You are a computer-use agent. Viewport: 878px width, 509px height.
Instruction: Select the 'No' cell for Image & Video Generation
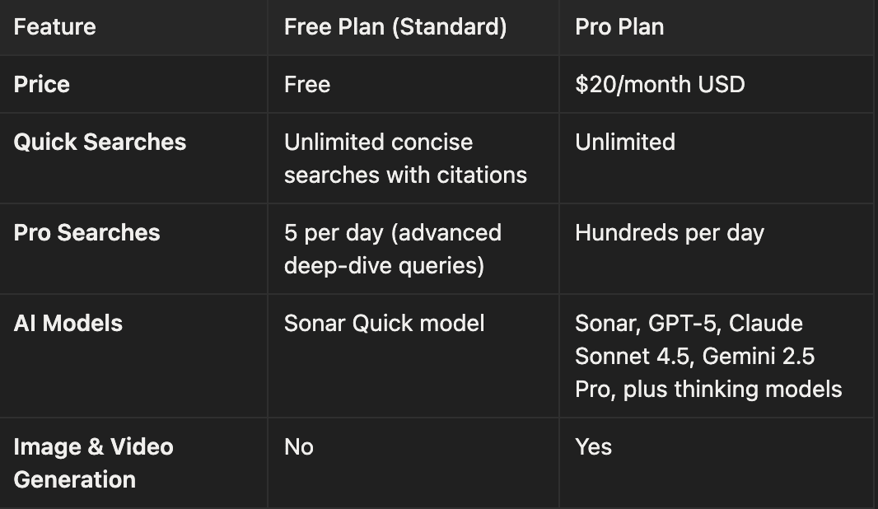click(x=299, y=447)
